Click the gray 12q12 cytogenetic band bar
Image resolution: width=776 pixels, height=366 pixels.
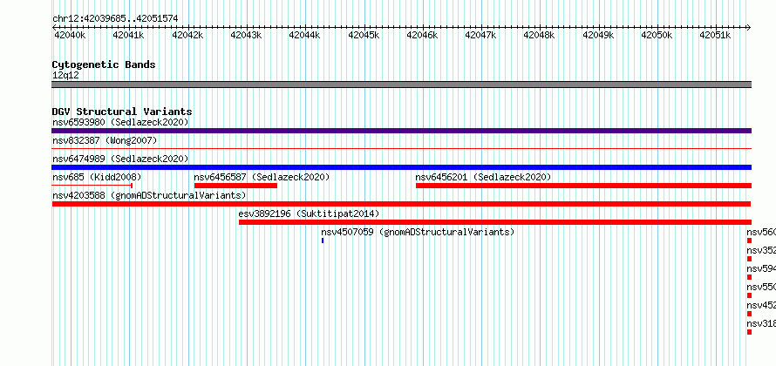pyautogui.click(x=401, y=85)
